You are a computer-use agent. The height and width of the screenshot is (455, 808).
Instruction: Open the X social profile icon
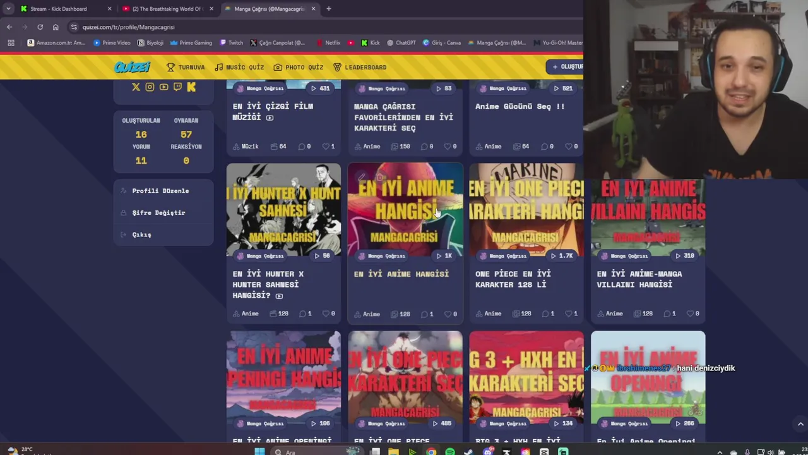[136, 87]
